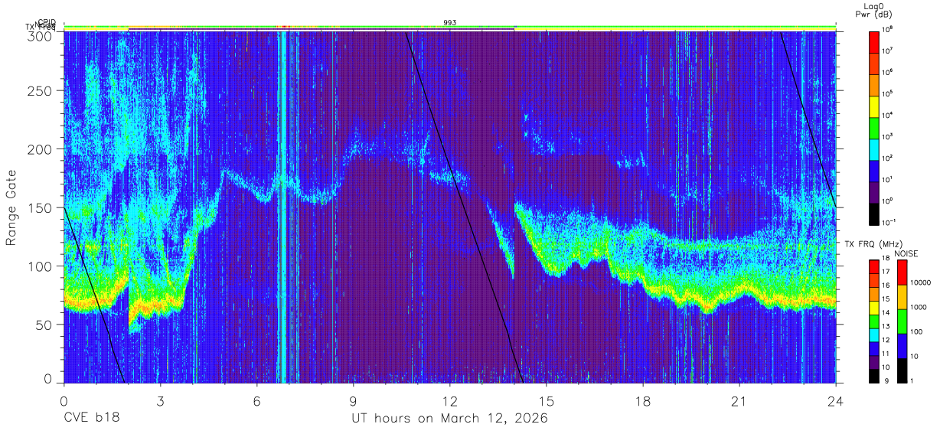The height and width of the screenshot is (434, 940).
Task: Click the '1000' noise scale label
Action: point(920,308)
